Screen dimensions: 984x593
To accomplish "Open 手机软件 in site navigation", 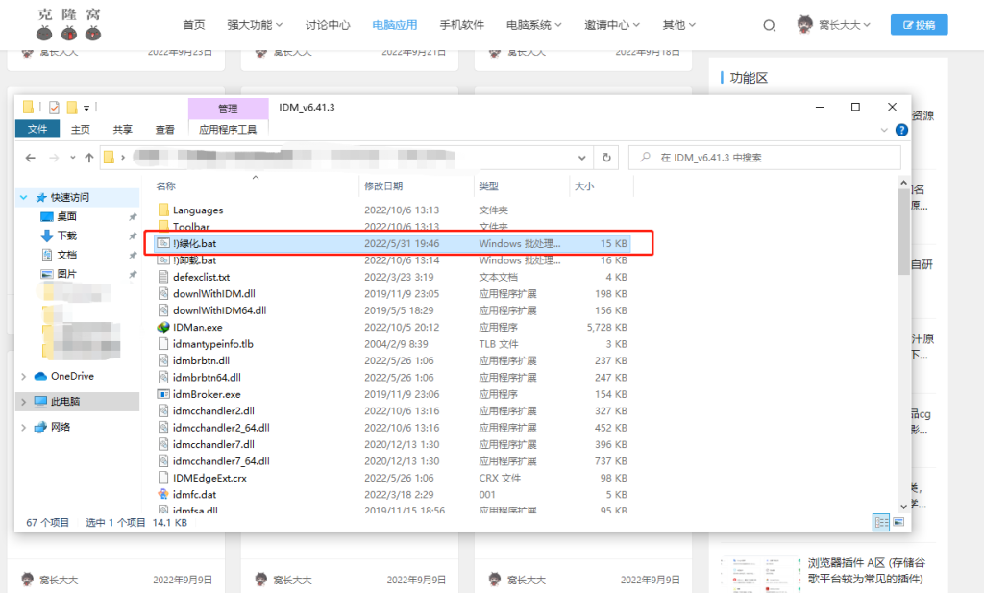I will (462, 25).
